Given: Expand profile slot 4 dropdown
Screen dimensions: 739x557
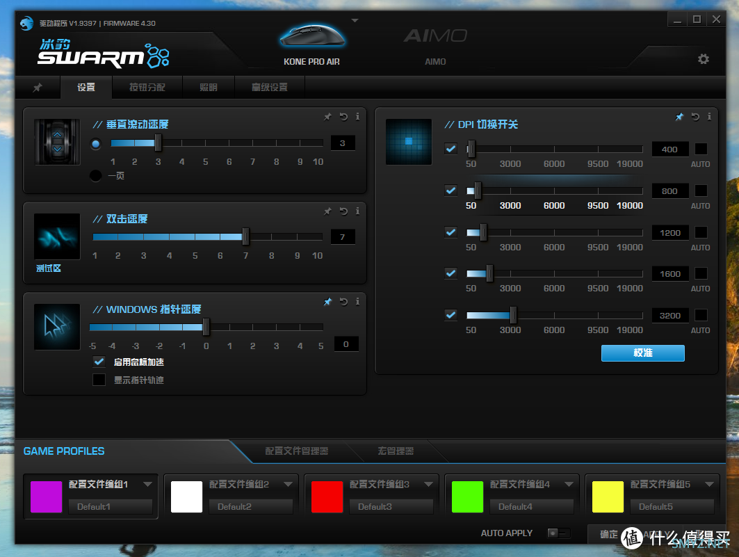Looking at the screenshot, I should point(569,485).
